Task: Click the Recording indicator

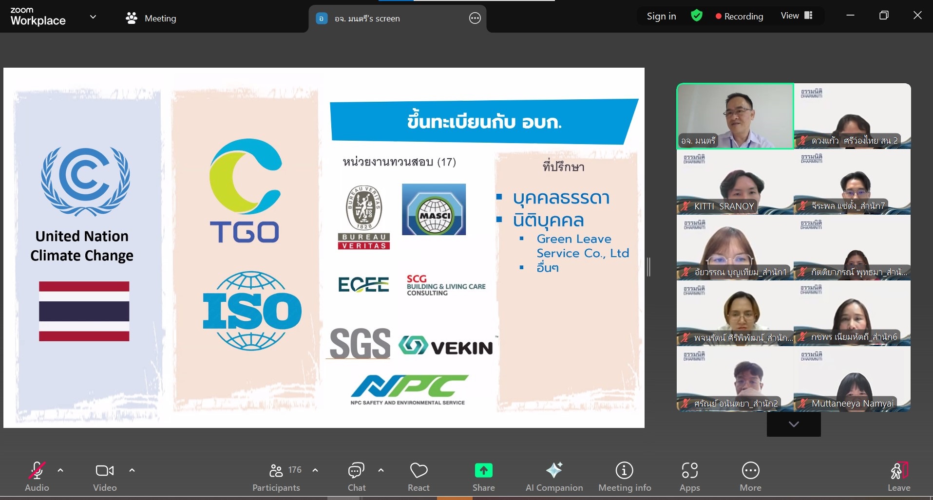Action: (739, 16)
